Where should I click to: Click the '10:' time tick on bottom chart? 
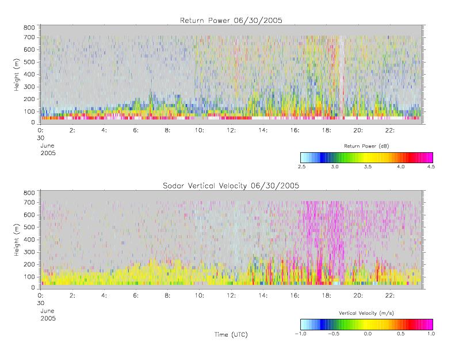(x=200, y=296)
